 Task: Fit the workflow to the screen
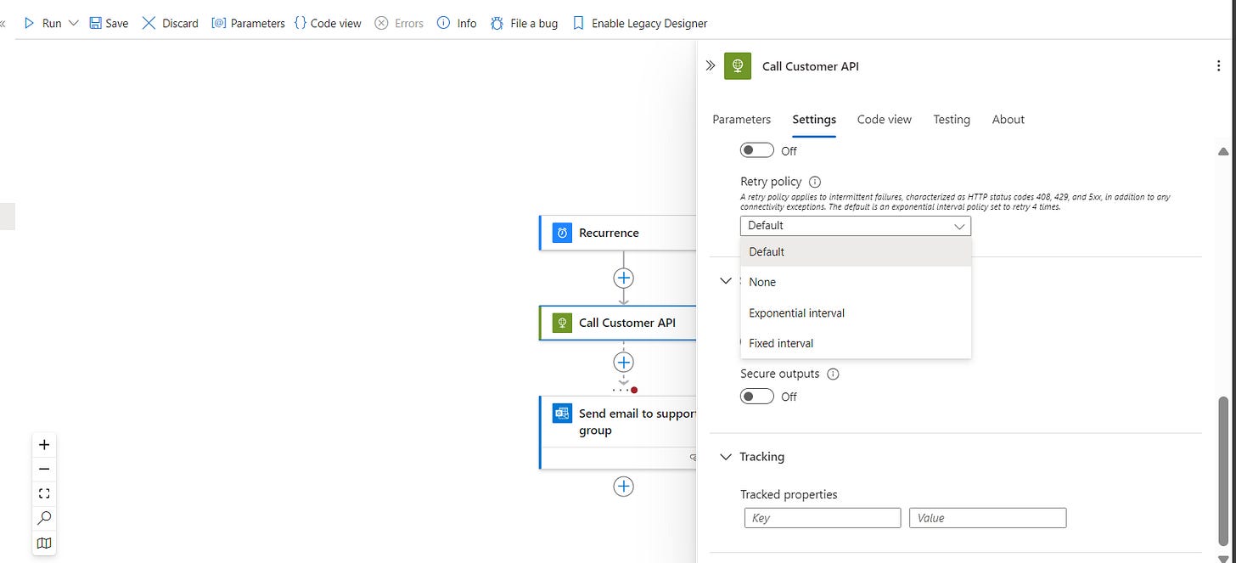coord(44,493)
